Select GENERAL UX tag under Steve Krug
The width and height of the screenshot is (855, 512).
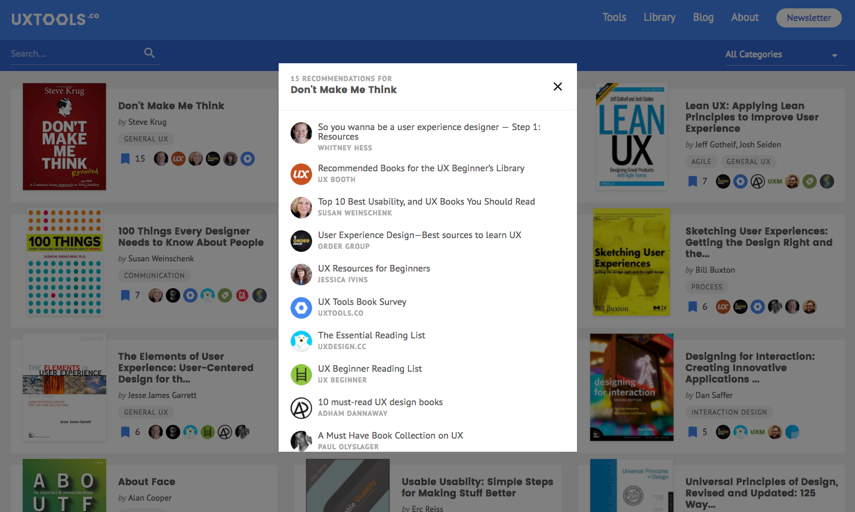[146, 139]
